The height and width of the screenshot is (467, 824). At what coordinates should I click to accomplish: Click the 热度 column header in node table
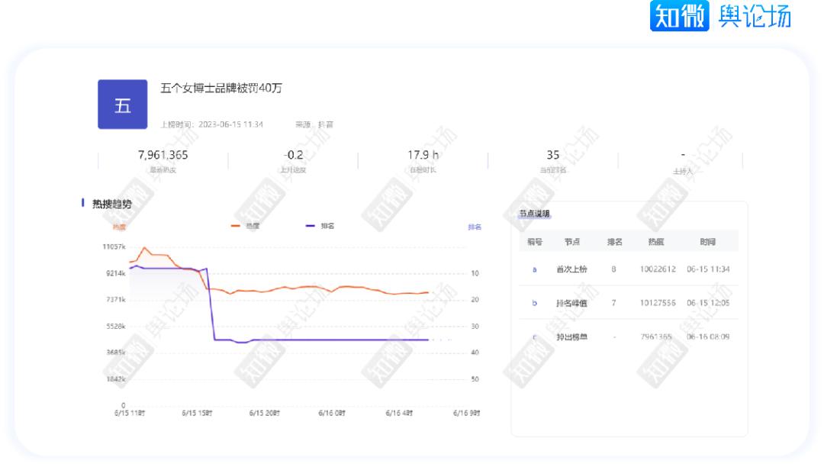tap(655, 241)
